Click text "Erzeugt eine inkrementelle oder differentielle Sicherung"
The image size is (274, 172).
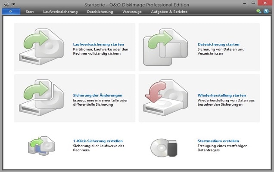[x=100, y=102]
